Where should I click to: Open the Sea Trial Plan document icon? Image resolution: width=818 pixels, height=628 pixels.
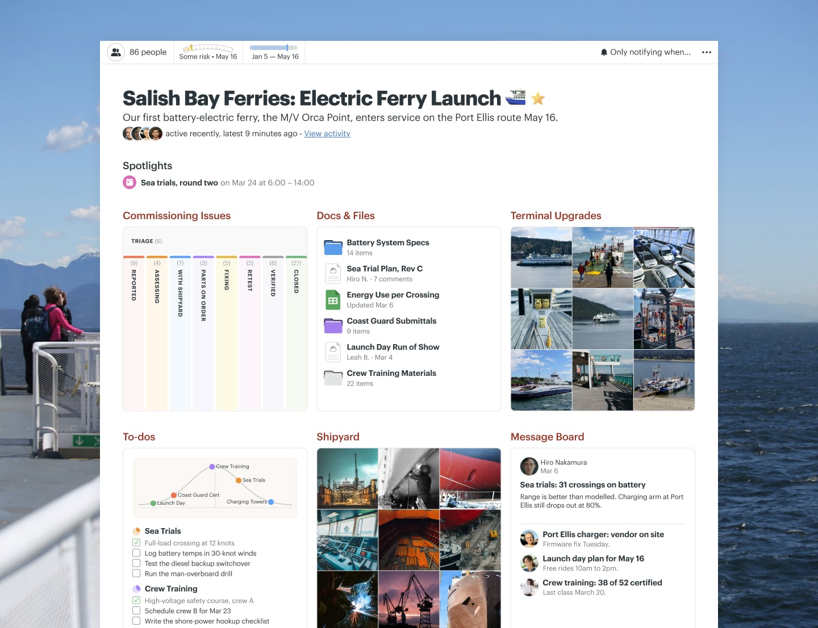coord(333,274)
